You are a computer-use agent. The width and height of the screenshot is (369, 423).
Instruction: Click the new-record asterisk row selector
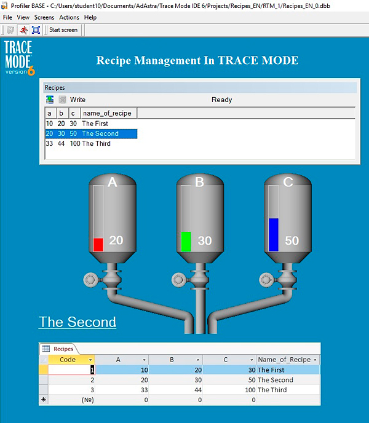[x=44, y=400]
